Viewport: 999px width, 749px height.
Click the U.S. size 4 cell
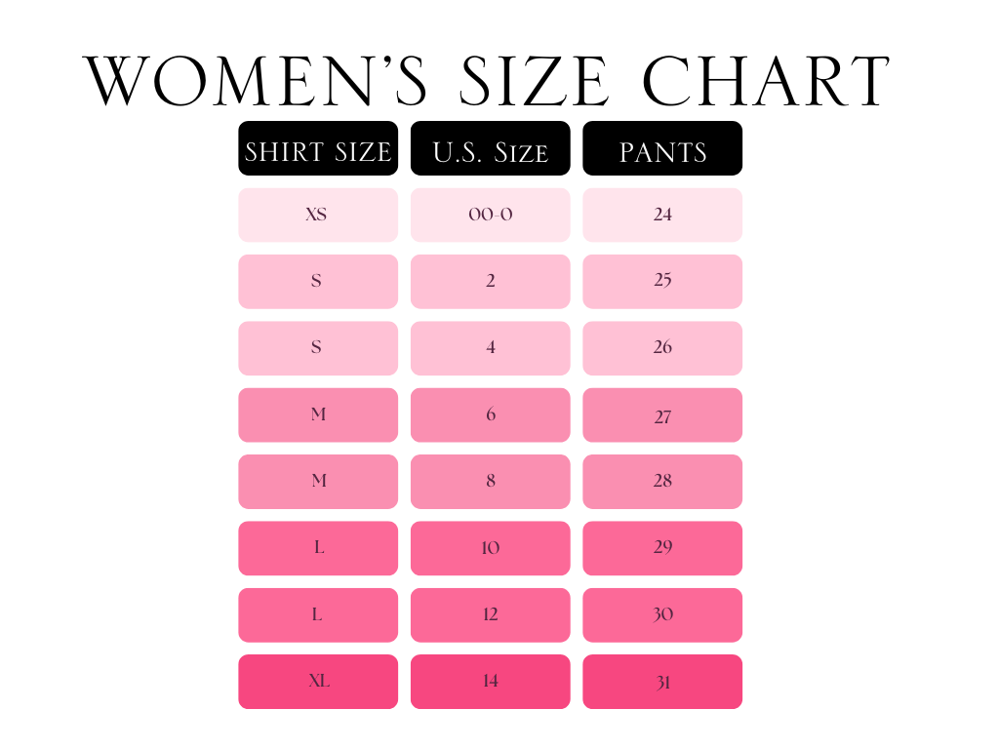[490, 348]
